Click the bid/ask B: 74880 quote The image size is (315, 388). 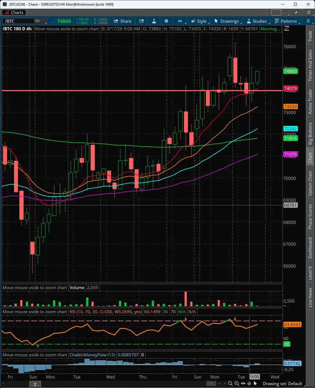point(101,19)
